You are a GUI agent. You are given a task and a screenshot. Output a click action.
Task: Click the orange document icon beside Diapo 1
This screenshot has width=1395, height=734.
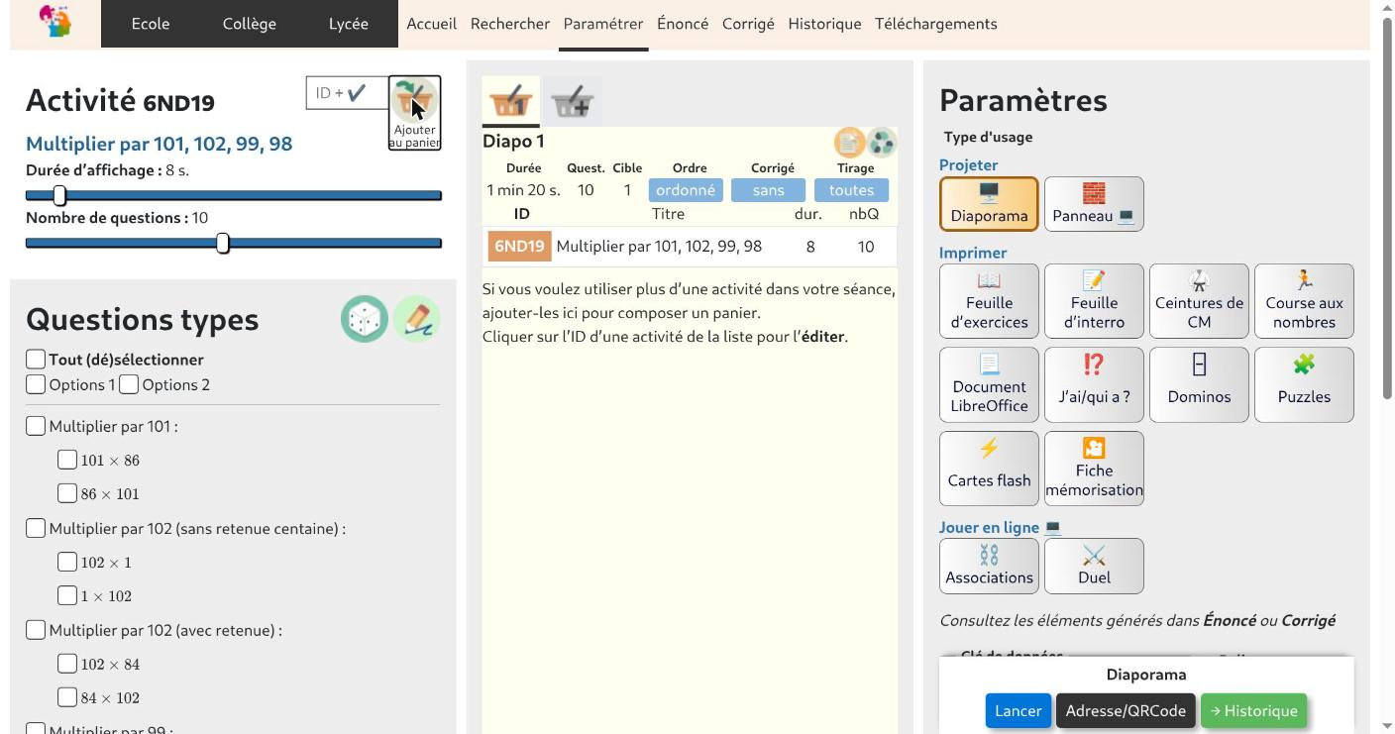coord(849,143)
